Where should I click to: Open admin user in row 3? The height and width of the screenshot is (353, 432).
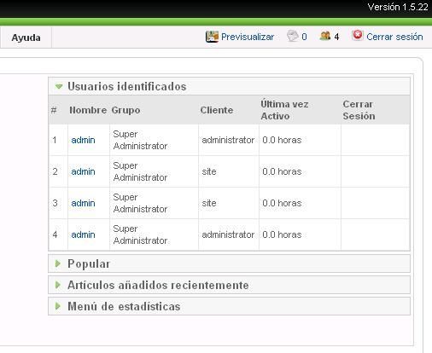pos(83,203)
